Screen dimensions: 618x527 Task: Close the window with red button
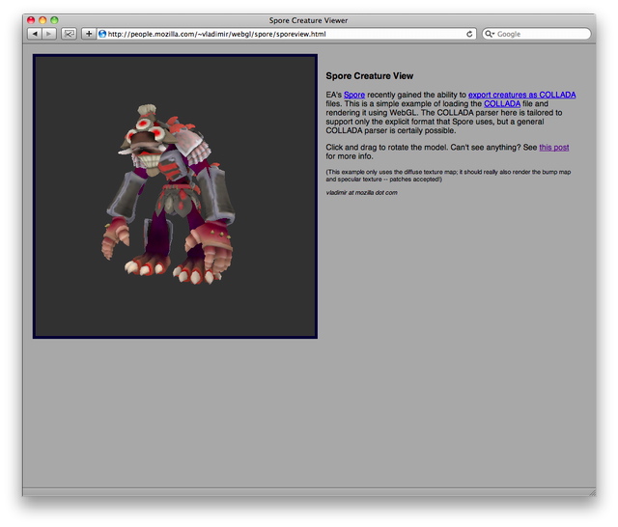click(x=31, y=20)
